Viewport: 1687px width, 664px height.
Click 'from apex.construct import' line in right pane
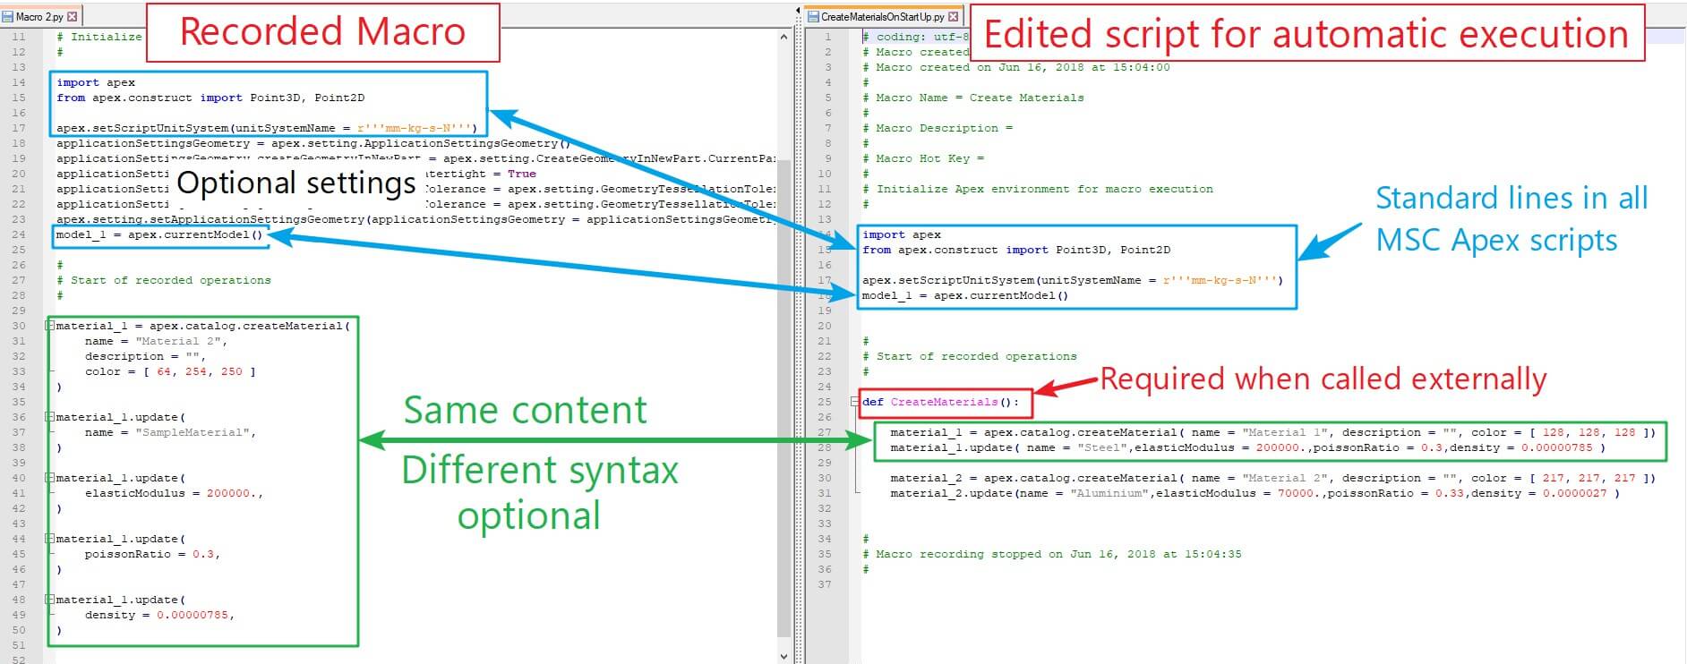tap(1016, 250)
